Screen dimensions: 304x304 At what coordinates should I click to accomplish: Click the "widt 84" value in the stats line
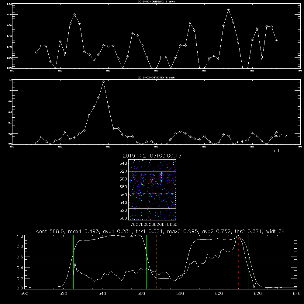275,231
